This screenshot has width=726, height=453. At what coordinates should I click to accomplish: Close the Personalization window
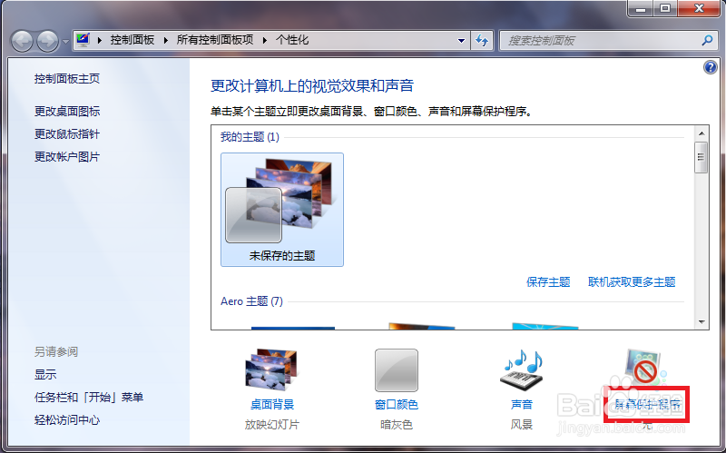click(x=700, y=8)
